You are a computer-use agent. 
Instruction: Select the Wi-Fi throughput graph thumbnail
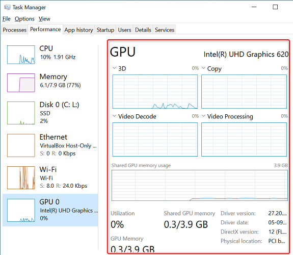click(21, 177)
